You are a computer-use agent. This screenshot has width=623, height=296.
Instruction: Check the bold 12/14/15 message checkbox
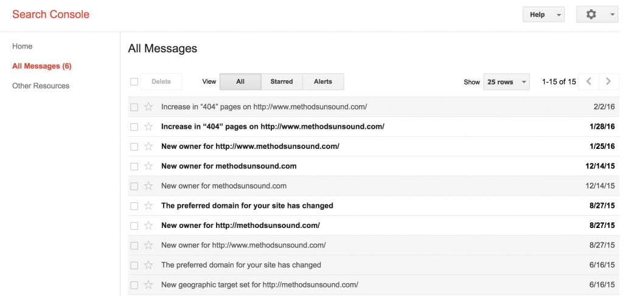point(134,167)
